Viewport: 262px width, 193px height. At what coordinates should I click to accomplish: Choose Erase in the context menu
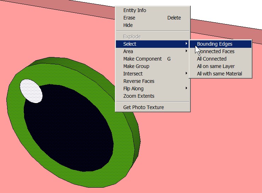point(129,18)
